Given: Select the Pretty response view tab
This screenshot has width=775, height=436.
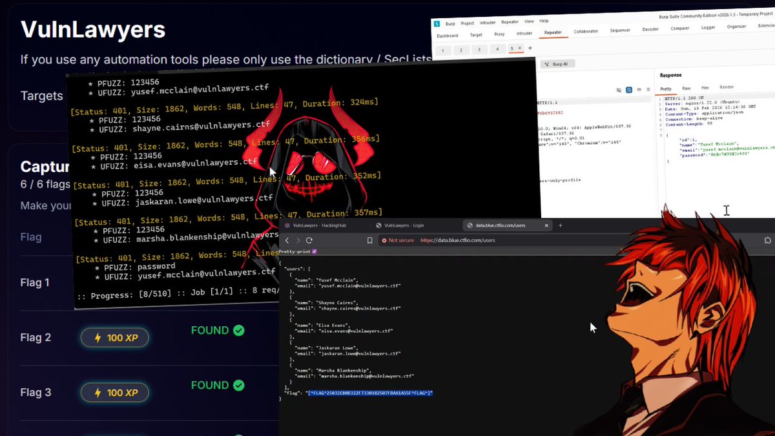Looking at the screenshot, I should coord(666,88).
